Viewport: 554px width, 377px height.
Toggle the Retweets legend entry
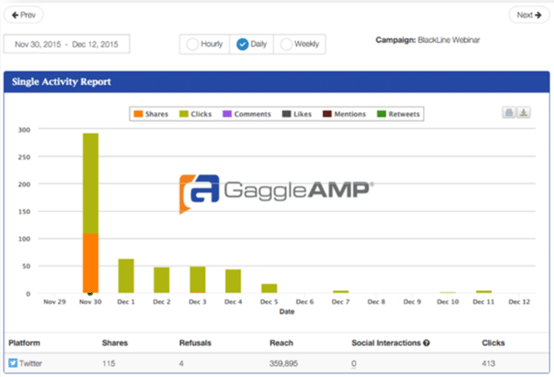(398, 113)
